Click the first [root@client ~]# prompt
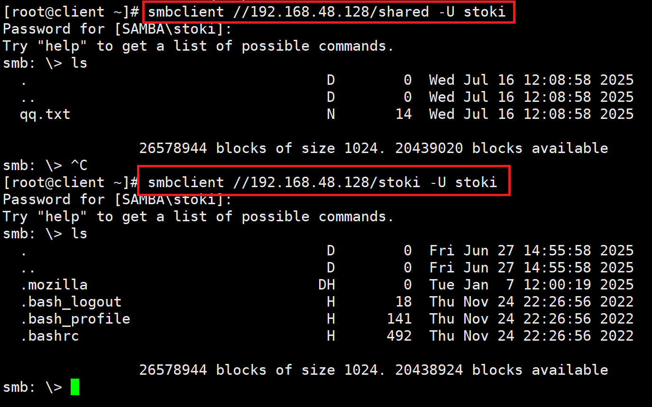Screen dimensions: 652x407 click(x=71, y=12)
